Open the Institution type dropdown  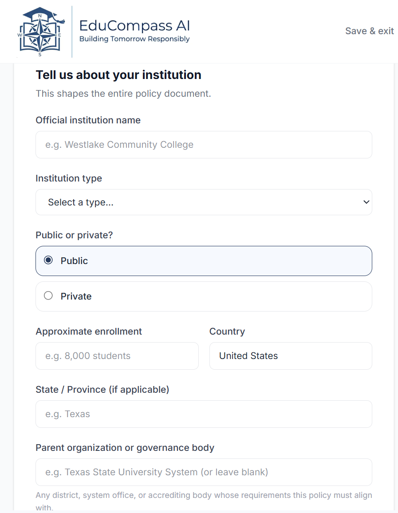pyautogui.click(x=204, y=202)
